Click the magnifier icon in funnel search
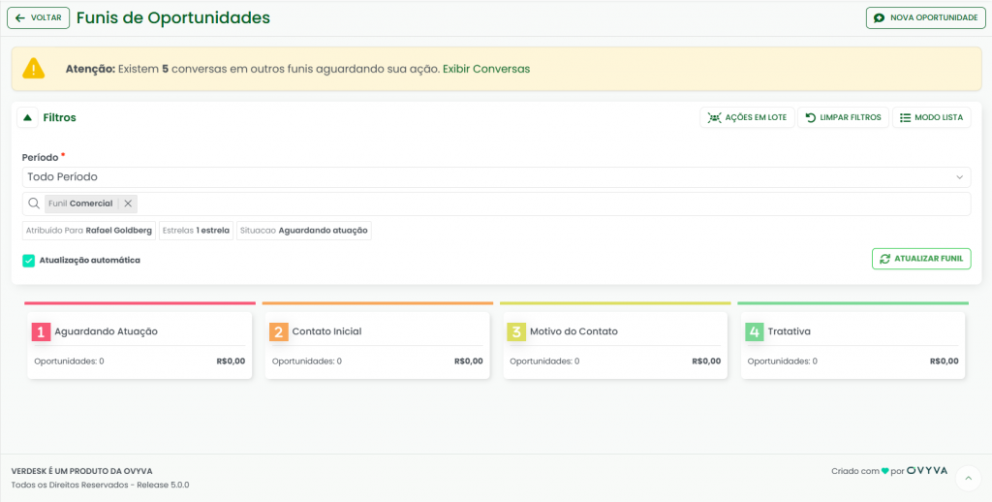 (34, 204)
